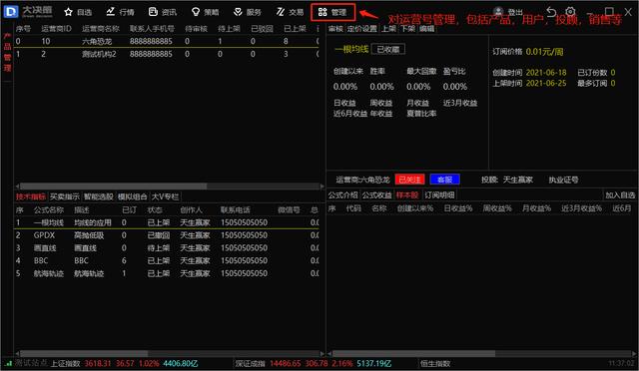
Task: Open the 资讯 news icon menu
Action: pos(163,12)
